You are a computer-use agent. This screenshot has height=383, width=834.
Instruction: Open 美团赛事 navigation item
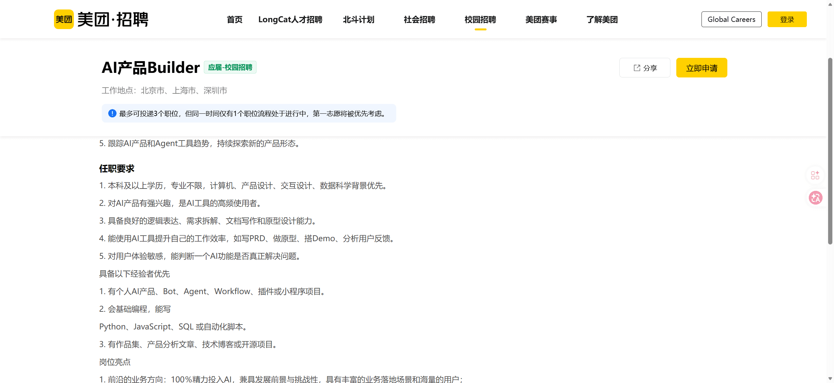click(541, 20)
